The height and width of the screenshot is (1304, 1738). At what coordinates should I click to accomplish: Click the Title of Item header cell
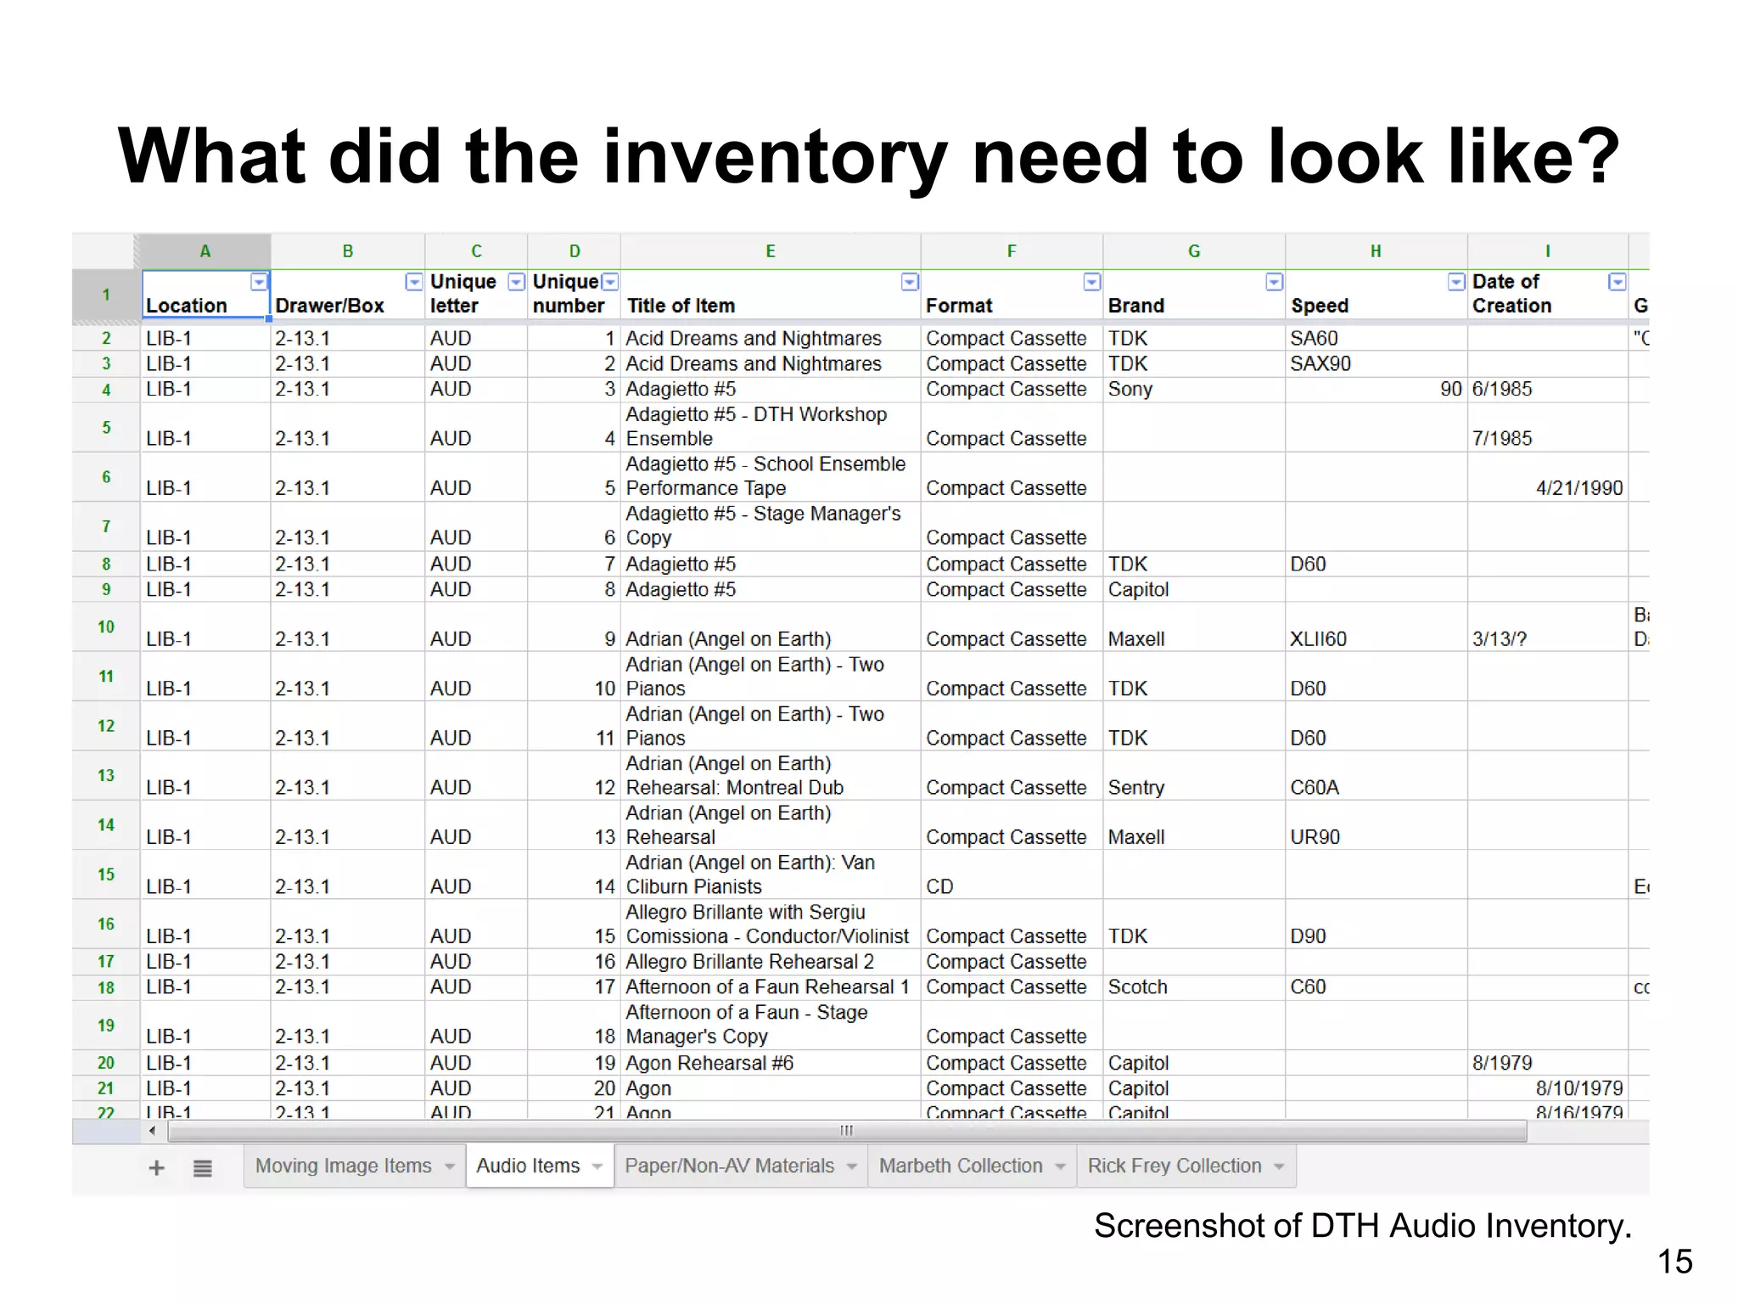tap(771, 295)
